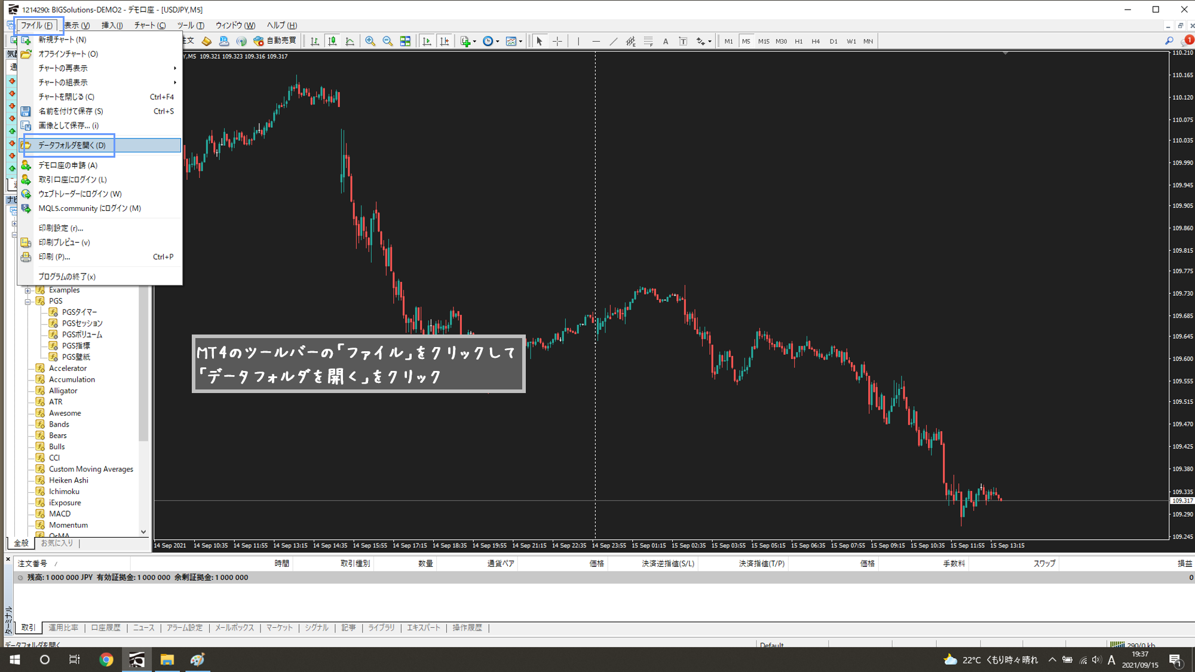Click the zoom out magnifier icon
This screenshot has height=672, width=1195.
tap(387, 41)
